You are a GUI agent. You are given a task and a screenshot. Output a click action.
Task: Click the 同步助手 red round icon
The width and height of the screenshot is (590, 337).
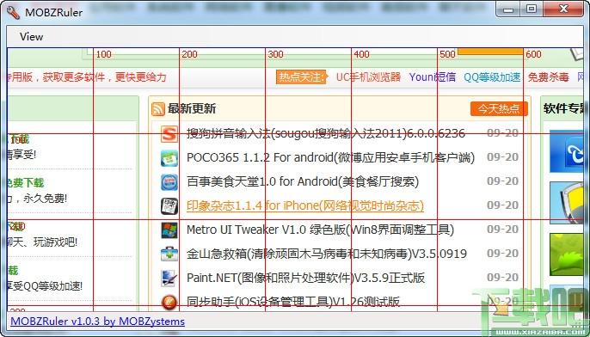(x=169, y=302)
